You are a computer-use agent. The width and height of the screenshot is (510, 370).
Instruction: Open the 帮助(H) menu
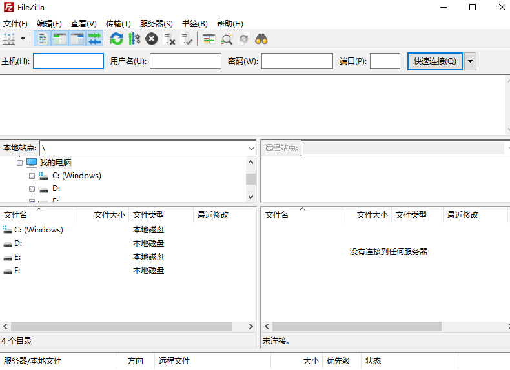[x=230, y=24]
